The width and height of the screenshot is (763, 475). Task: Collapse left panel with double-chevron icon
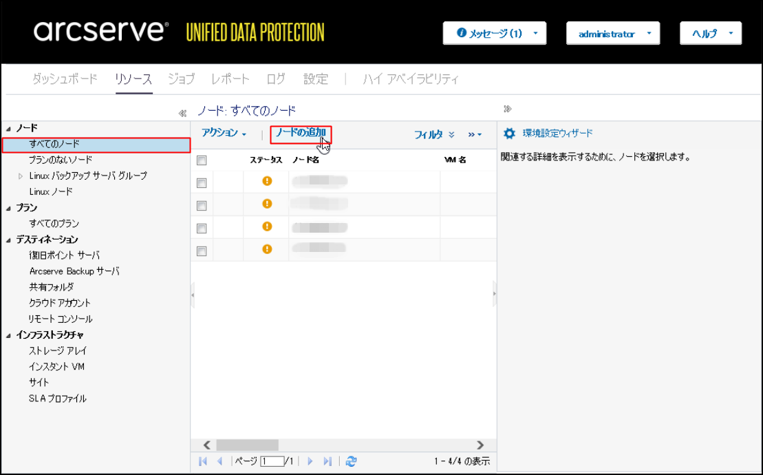tap(182, 113)
